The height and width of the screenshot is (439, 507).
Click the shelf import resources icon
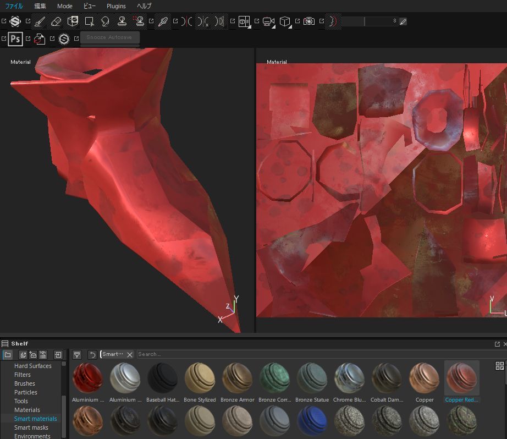23,355
